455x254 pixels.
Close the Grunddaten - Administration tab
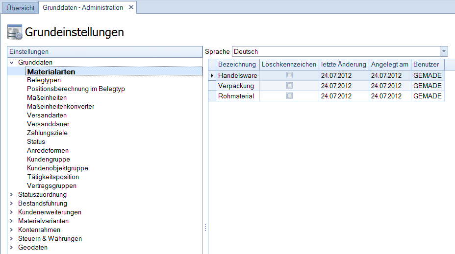[x=131, y=7]
